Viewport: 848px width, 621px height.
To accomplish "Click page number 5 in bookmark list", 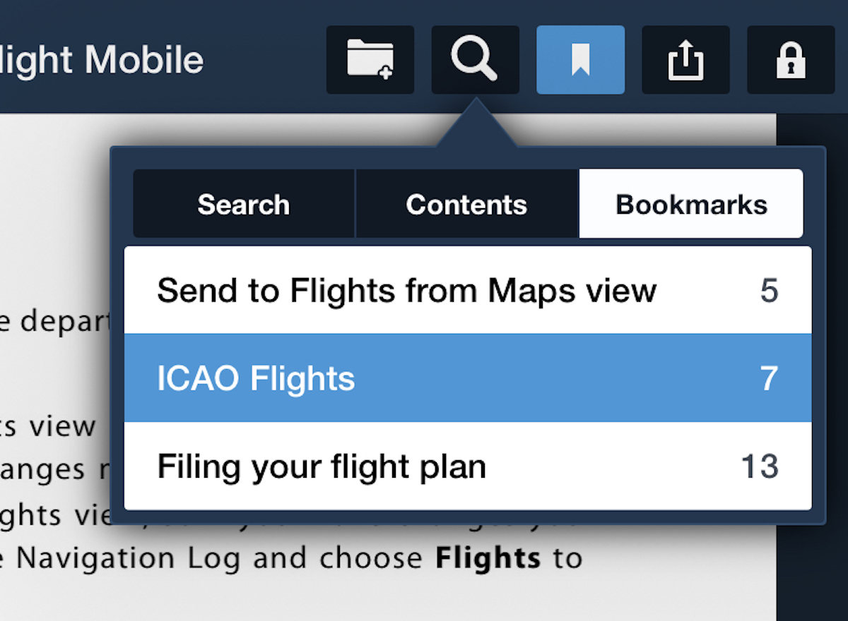I will [769, 291].
